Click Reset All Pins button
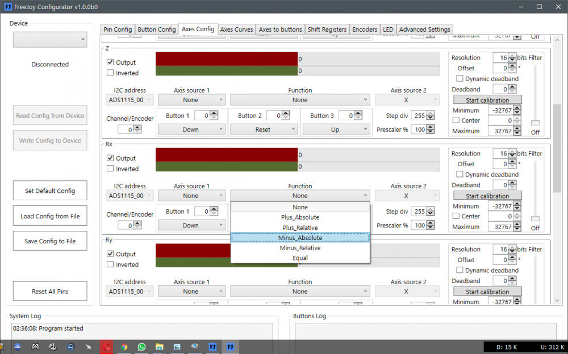The width and height of the screenshot is (568, 354). (50, 292)
